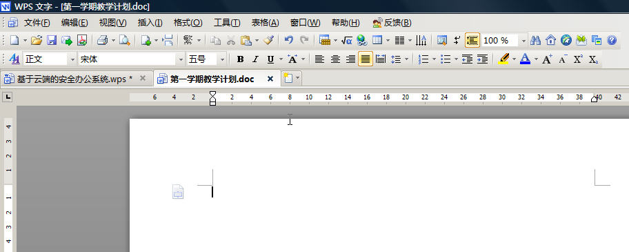This screenshot has height=252, width=629.
Task: Export the document to PDF
Action: 82,40
